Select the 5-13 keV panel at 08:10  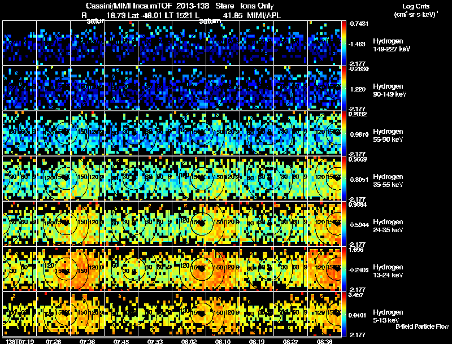pyautogui.click(x=223, y=314)
